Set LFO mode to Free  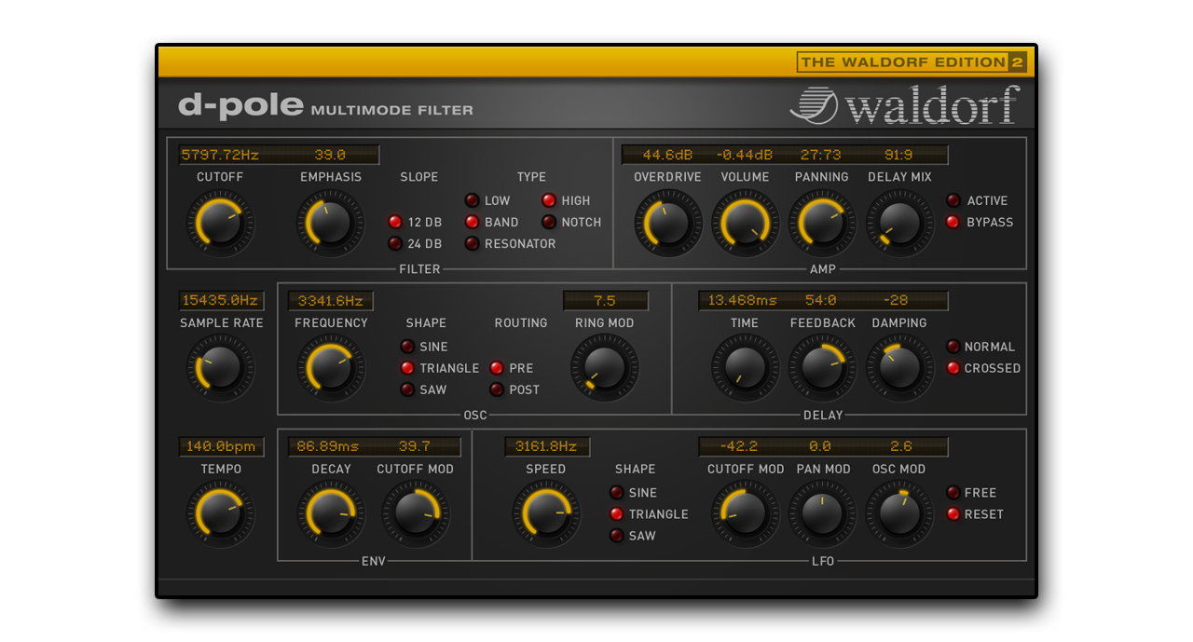[953, 493]
